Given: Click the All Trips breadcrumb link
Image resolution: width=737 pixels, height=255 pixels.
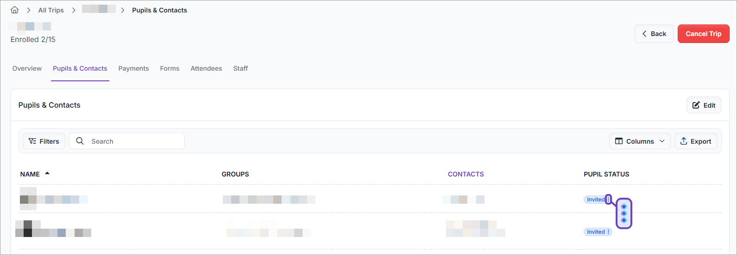Looking at the screenshot, I should (x=51, y=10).
